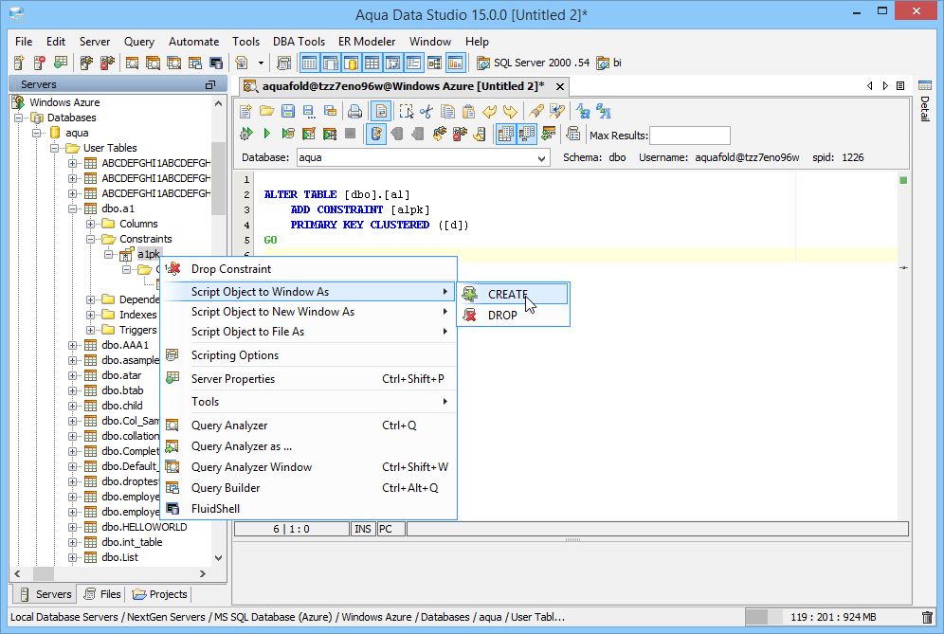The width and height of the screenshot is (944, 634).
Task: Click the printer icon in query toolbar
Action: pyautogui.click(x=355, y=112)
